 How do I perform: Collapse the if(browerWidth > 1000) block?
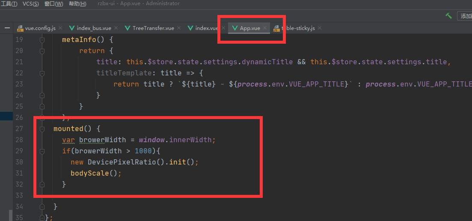click(42, 151)
